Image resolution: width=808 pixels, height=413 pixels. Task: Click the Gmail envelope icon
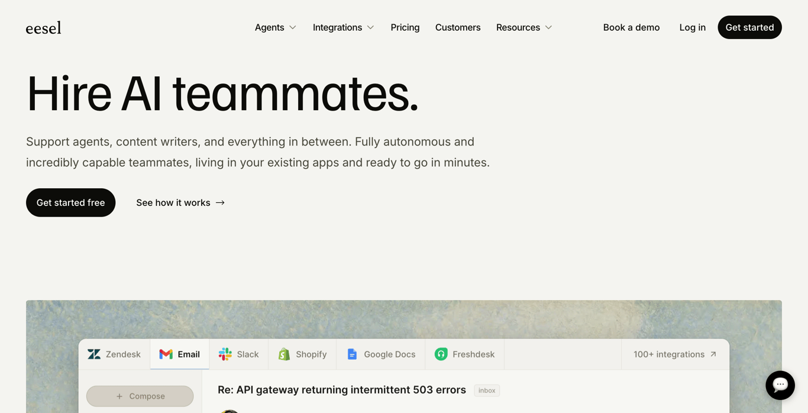[x=166, y=354]
